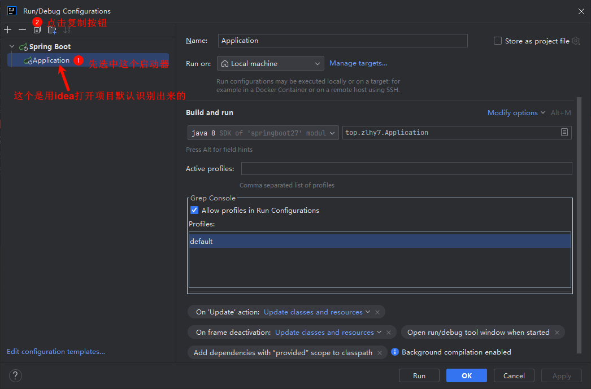Image resolution: width=591 pixels, height=389 pixels.
Task: Open main class browse icon in field
Action: pos(564,133)
